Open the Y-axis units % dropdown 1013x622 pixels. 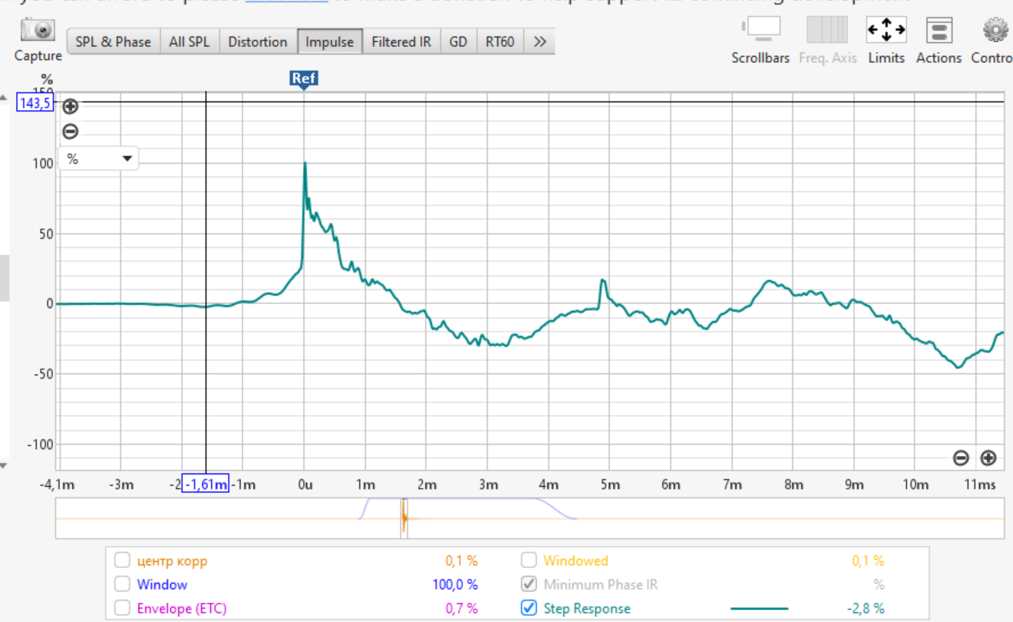(x=99, y=159)
